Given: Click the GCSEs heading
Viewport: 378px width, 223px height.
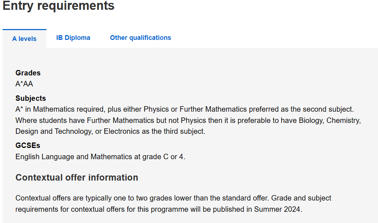Looking at the screenshot, I should coord(28,145).
